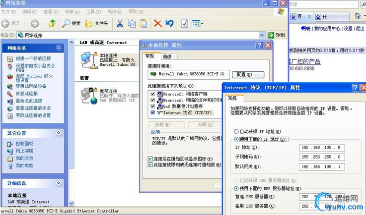The width and height of the screenshot is (366, 215).
Task: Open the address bar dropdown arrow
Action: [x=262, y=35]
